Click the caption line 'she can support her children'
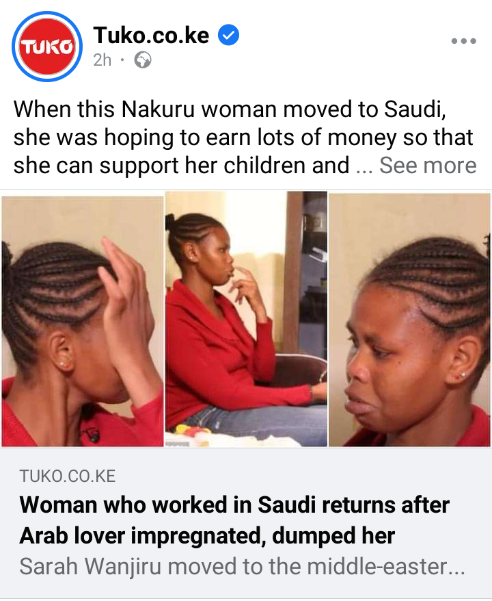 [181, 166]
